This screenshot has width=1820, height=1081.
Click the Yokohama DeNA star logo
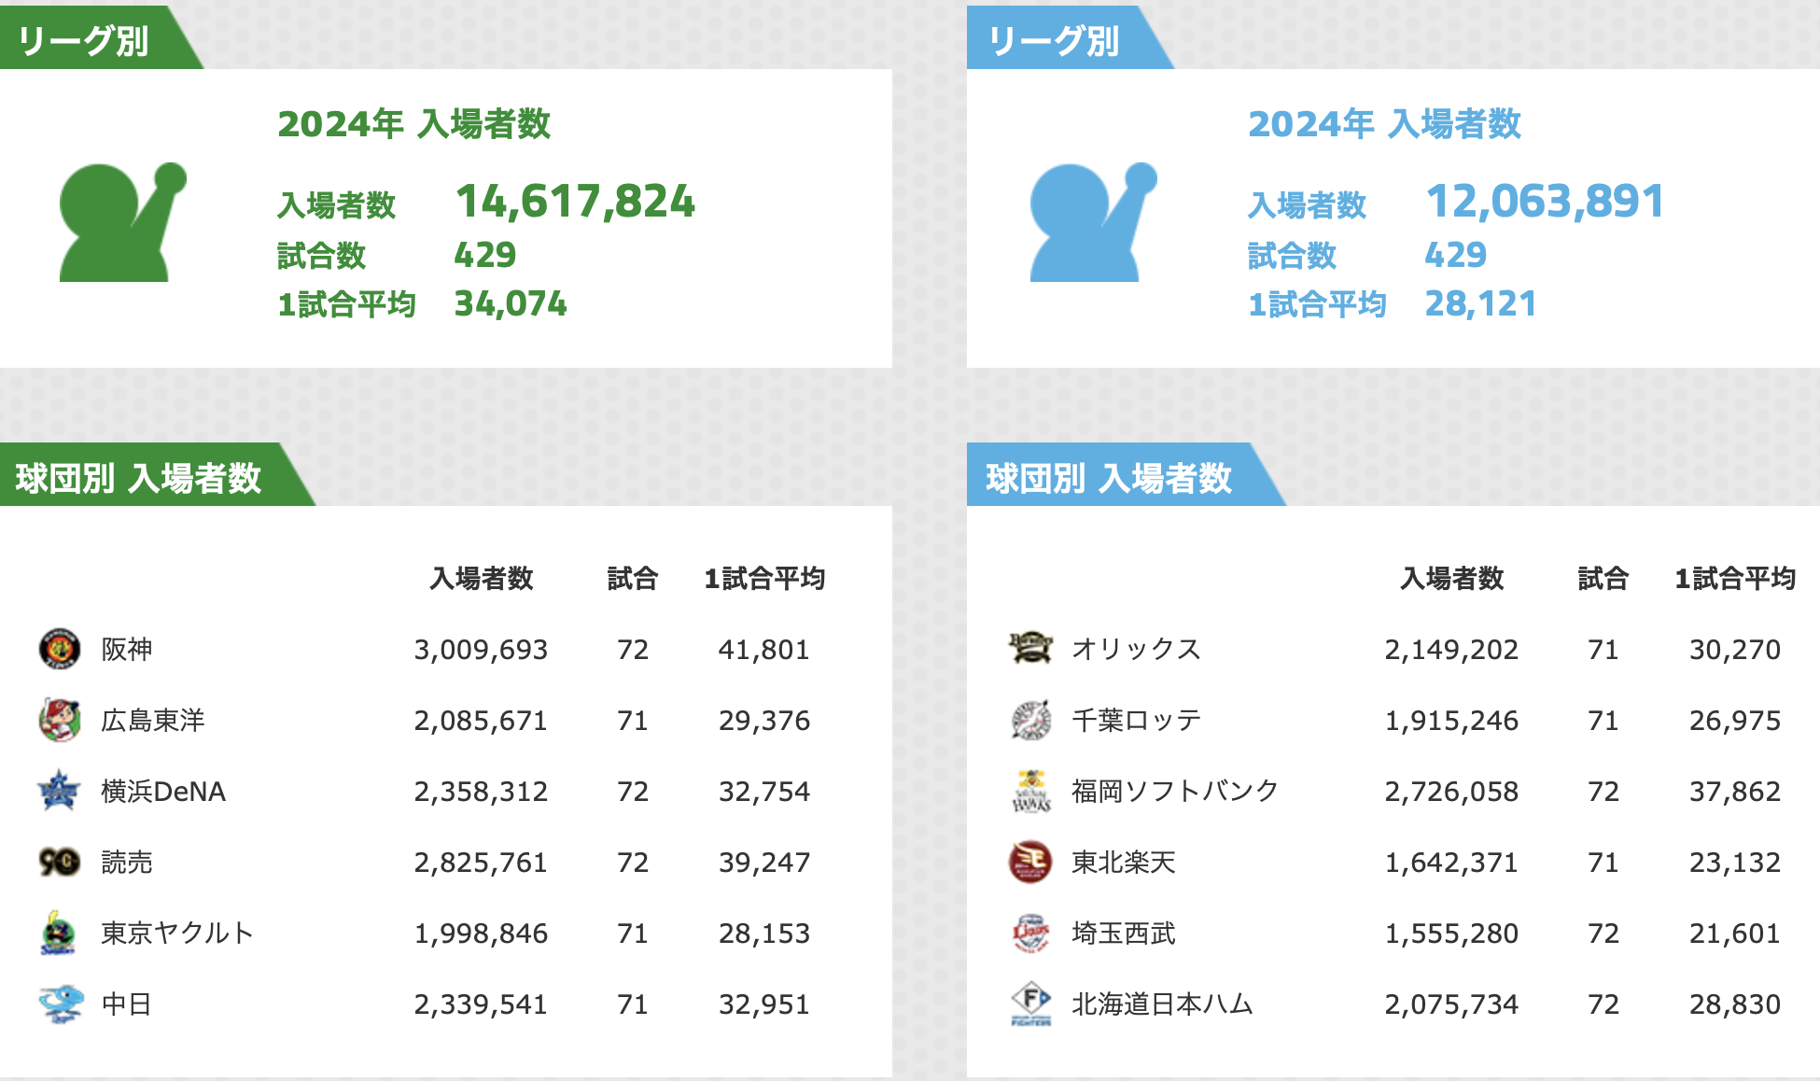coord(60,791)
